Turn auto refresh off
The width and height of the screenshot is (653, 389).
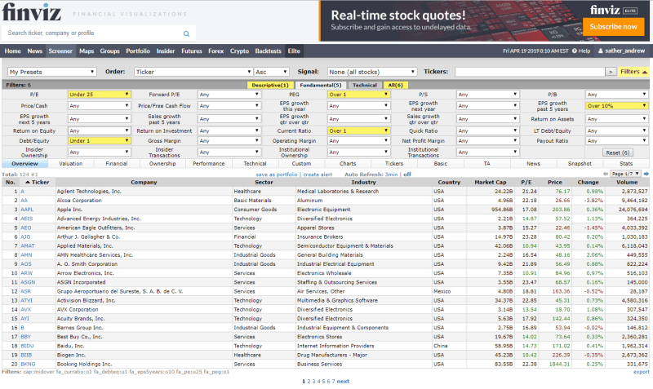coord(407,175)
